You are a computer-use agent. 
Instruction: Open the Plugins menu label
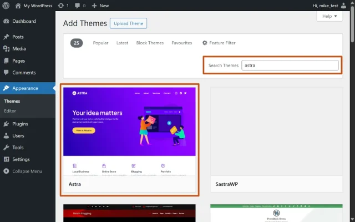[x=20, y=124]
